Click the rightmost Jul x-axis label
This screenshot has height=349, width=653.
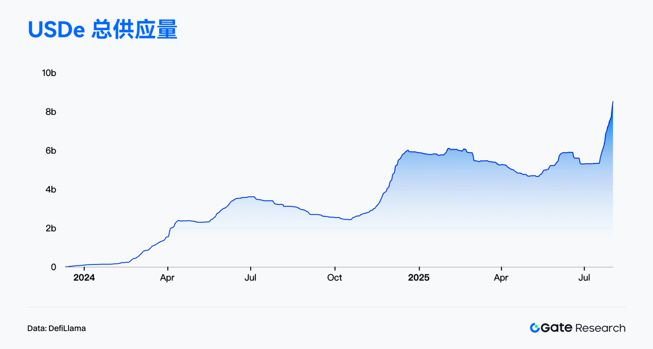point(584,278)
